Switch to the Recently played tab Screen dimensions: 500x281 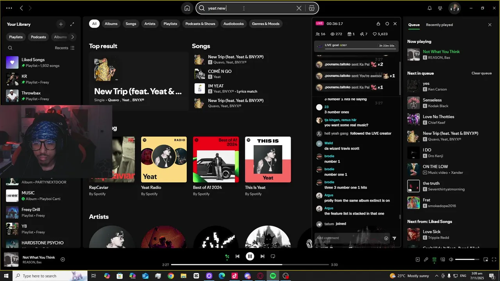[x=439, y=25]
